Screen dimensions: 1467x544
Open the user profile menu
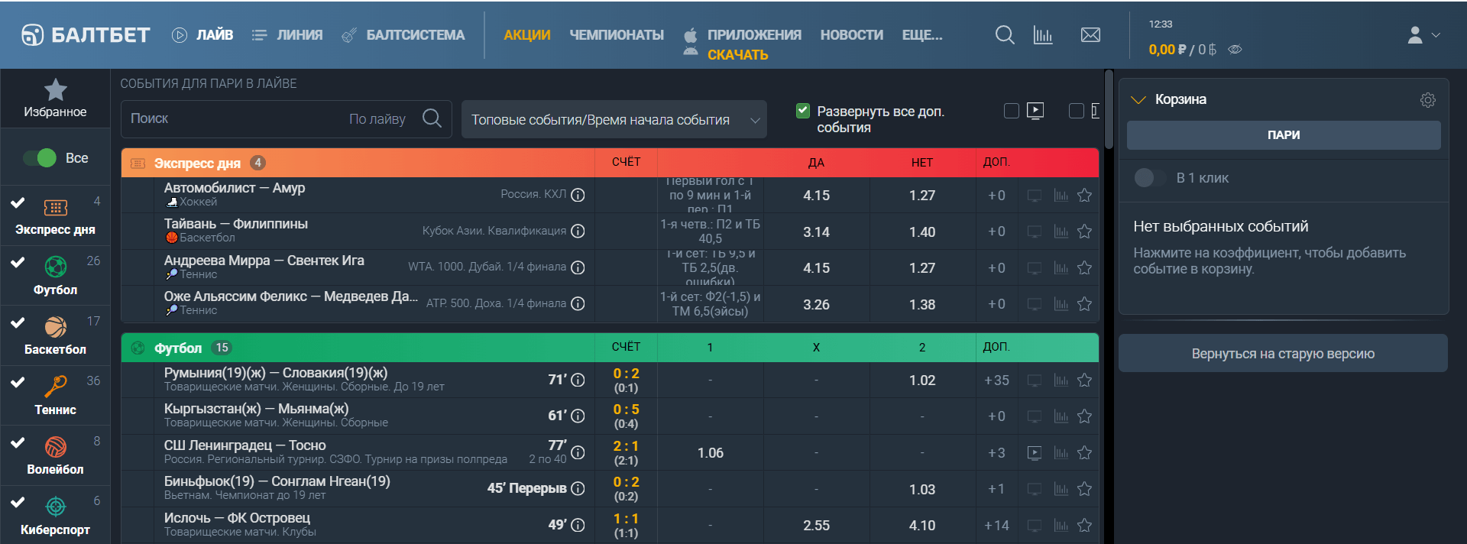point(1423,35)
